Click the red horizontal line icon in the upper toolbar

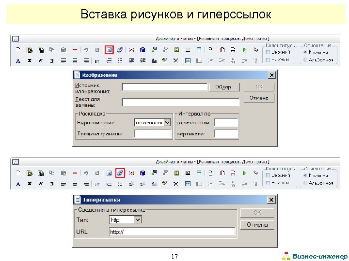coord(75,50)
